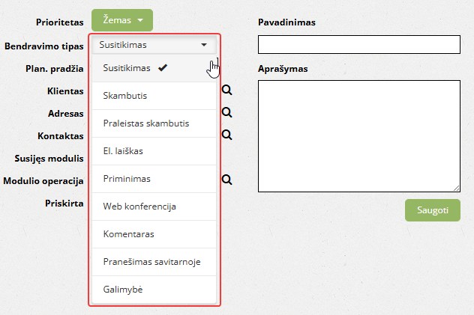Click Modulio operacija search icon
This screenshot has height=315, width=474.
[x=226, y=180]
